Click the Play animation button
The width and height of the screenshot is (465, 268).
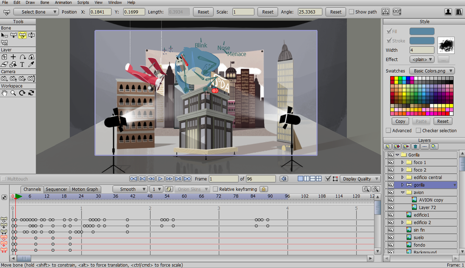pos(160,178)
